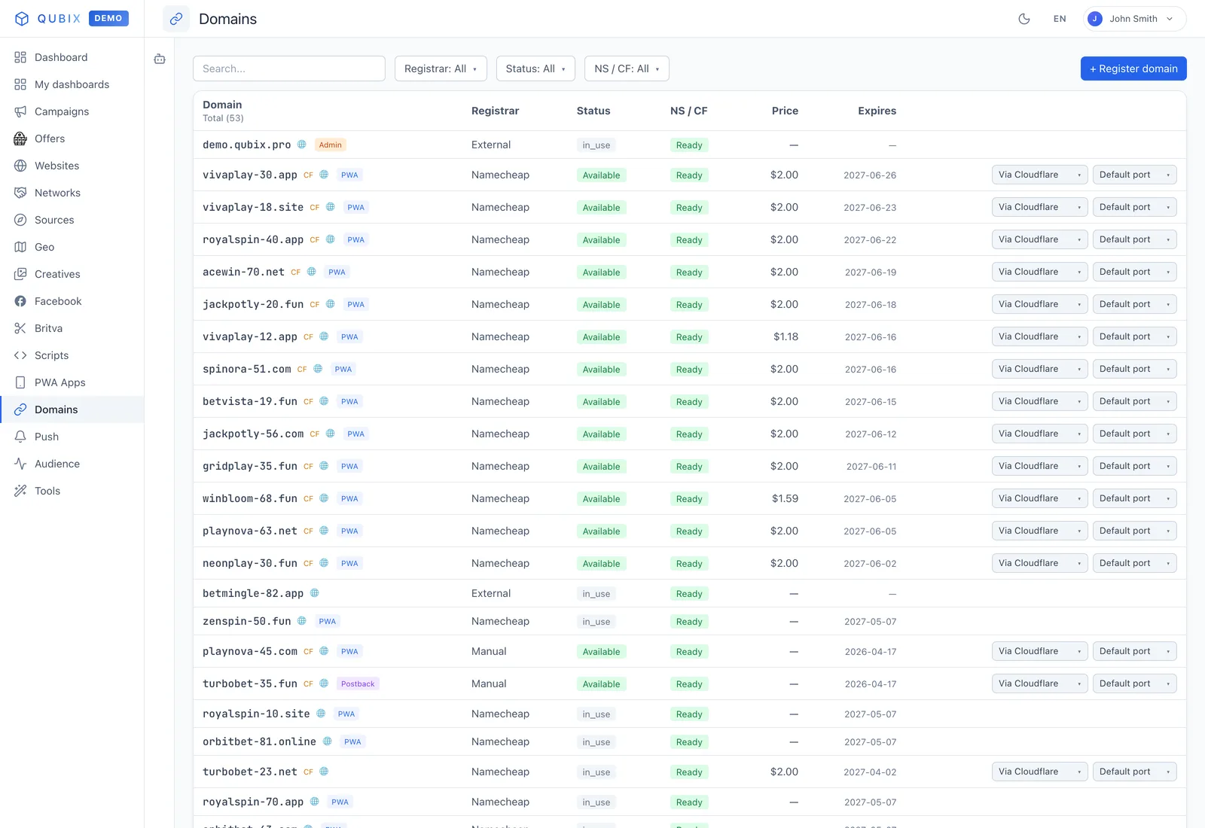
Task: Click globe icon next to jackpotly-20.fun
Action: (x=330, y=304)
